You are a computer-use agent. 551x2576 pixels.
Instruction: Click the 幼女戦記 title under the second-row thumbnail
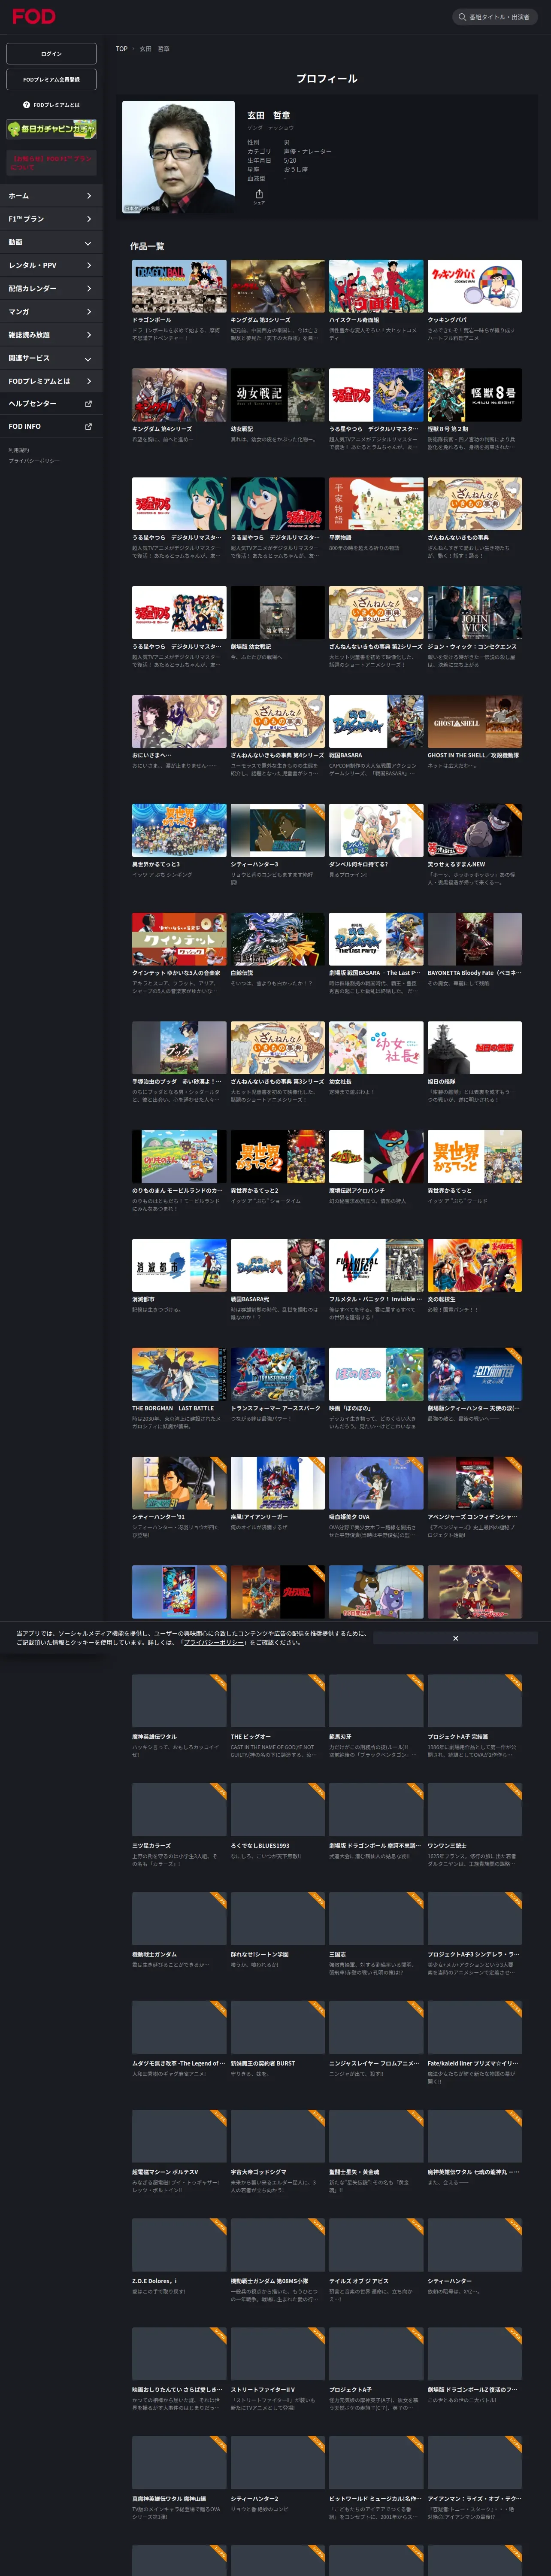click(x=242, y=429)
